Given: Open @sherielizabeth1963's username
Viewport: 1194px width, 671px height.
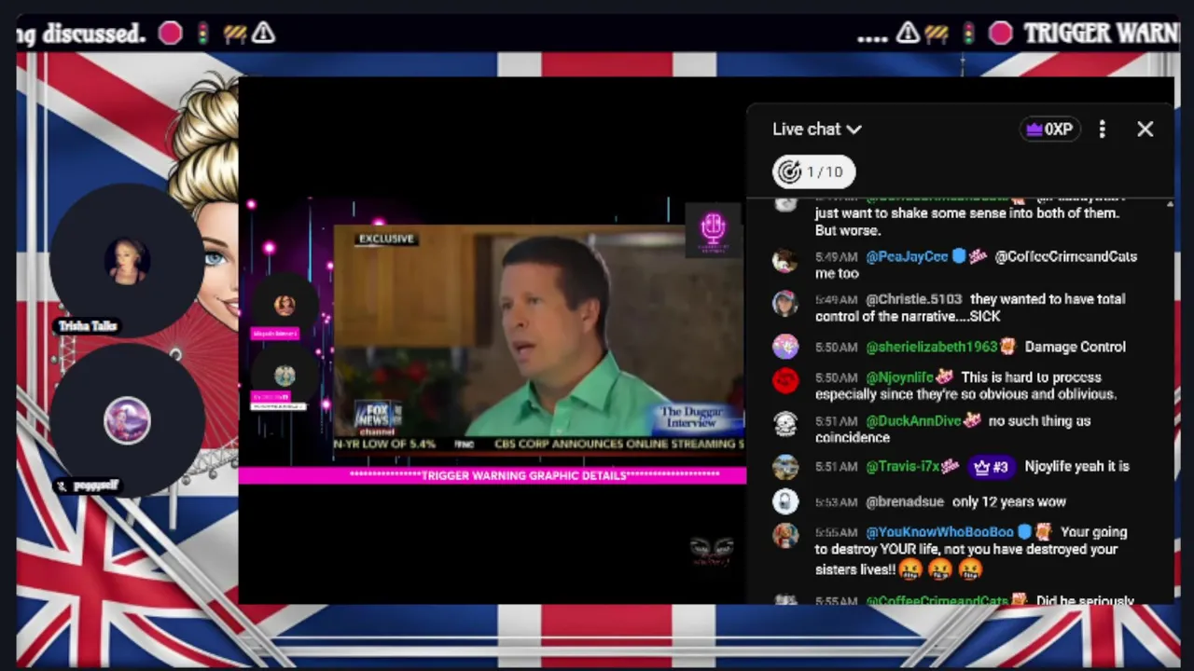Looking at the screenshot, I should pyautogui.click(x=932, y=347).
